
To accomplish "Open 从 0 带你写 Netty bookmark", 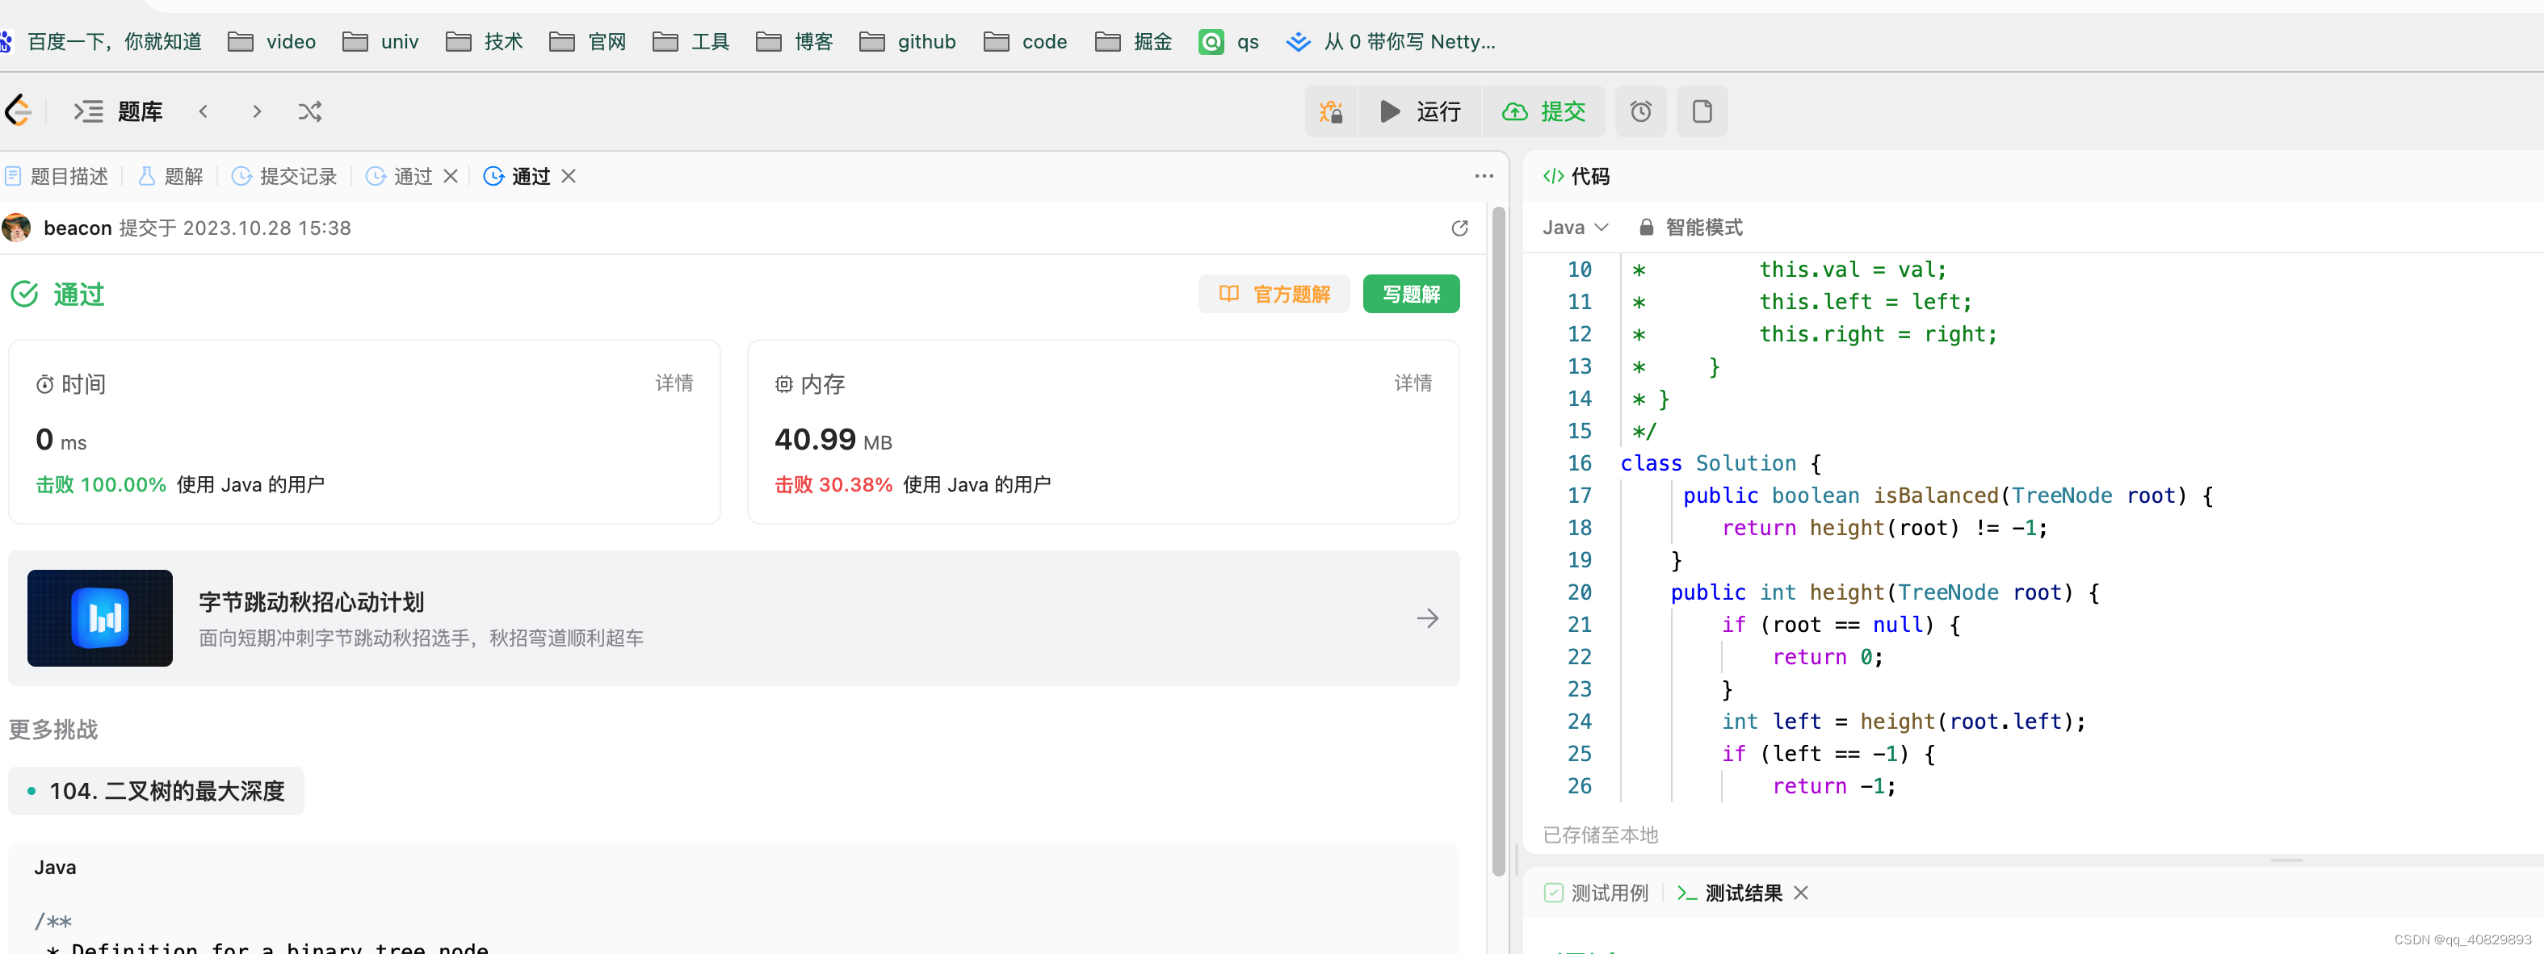I will pyautogui.click(x=1391, y=41).
